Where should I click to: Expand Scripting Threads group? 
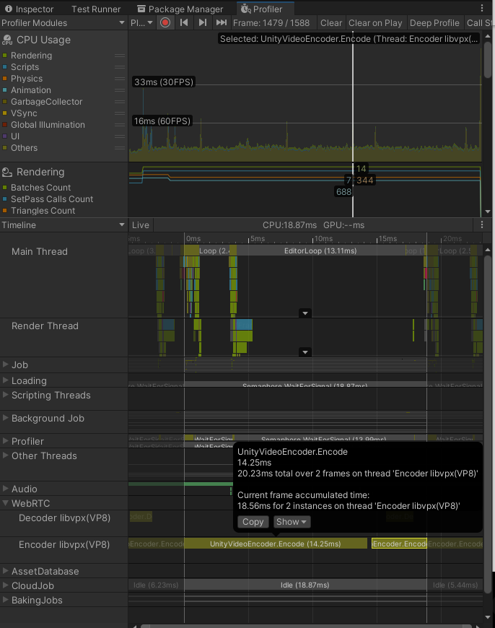point(6,395)
